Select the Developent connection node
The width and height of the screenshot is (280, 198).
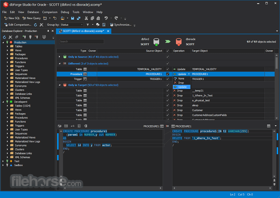click(x=21, y=102)
